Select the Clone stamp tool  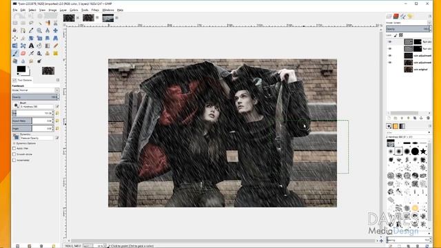click(x=48, y=53)
